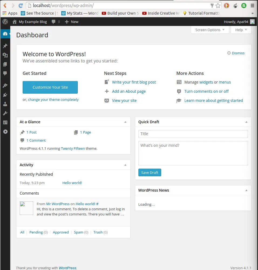This screenshot has width=258, height=270.
Task: Open the New content menu
Action: click(72, 22)
